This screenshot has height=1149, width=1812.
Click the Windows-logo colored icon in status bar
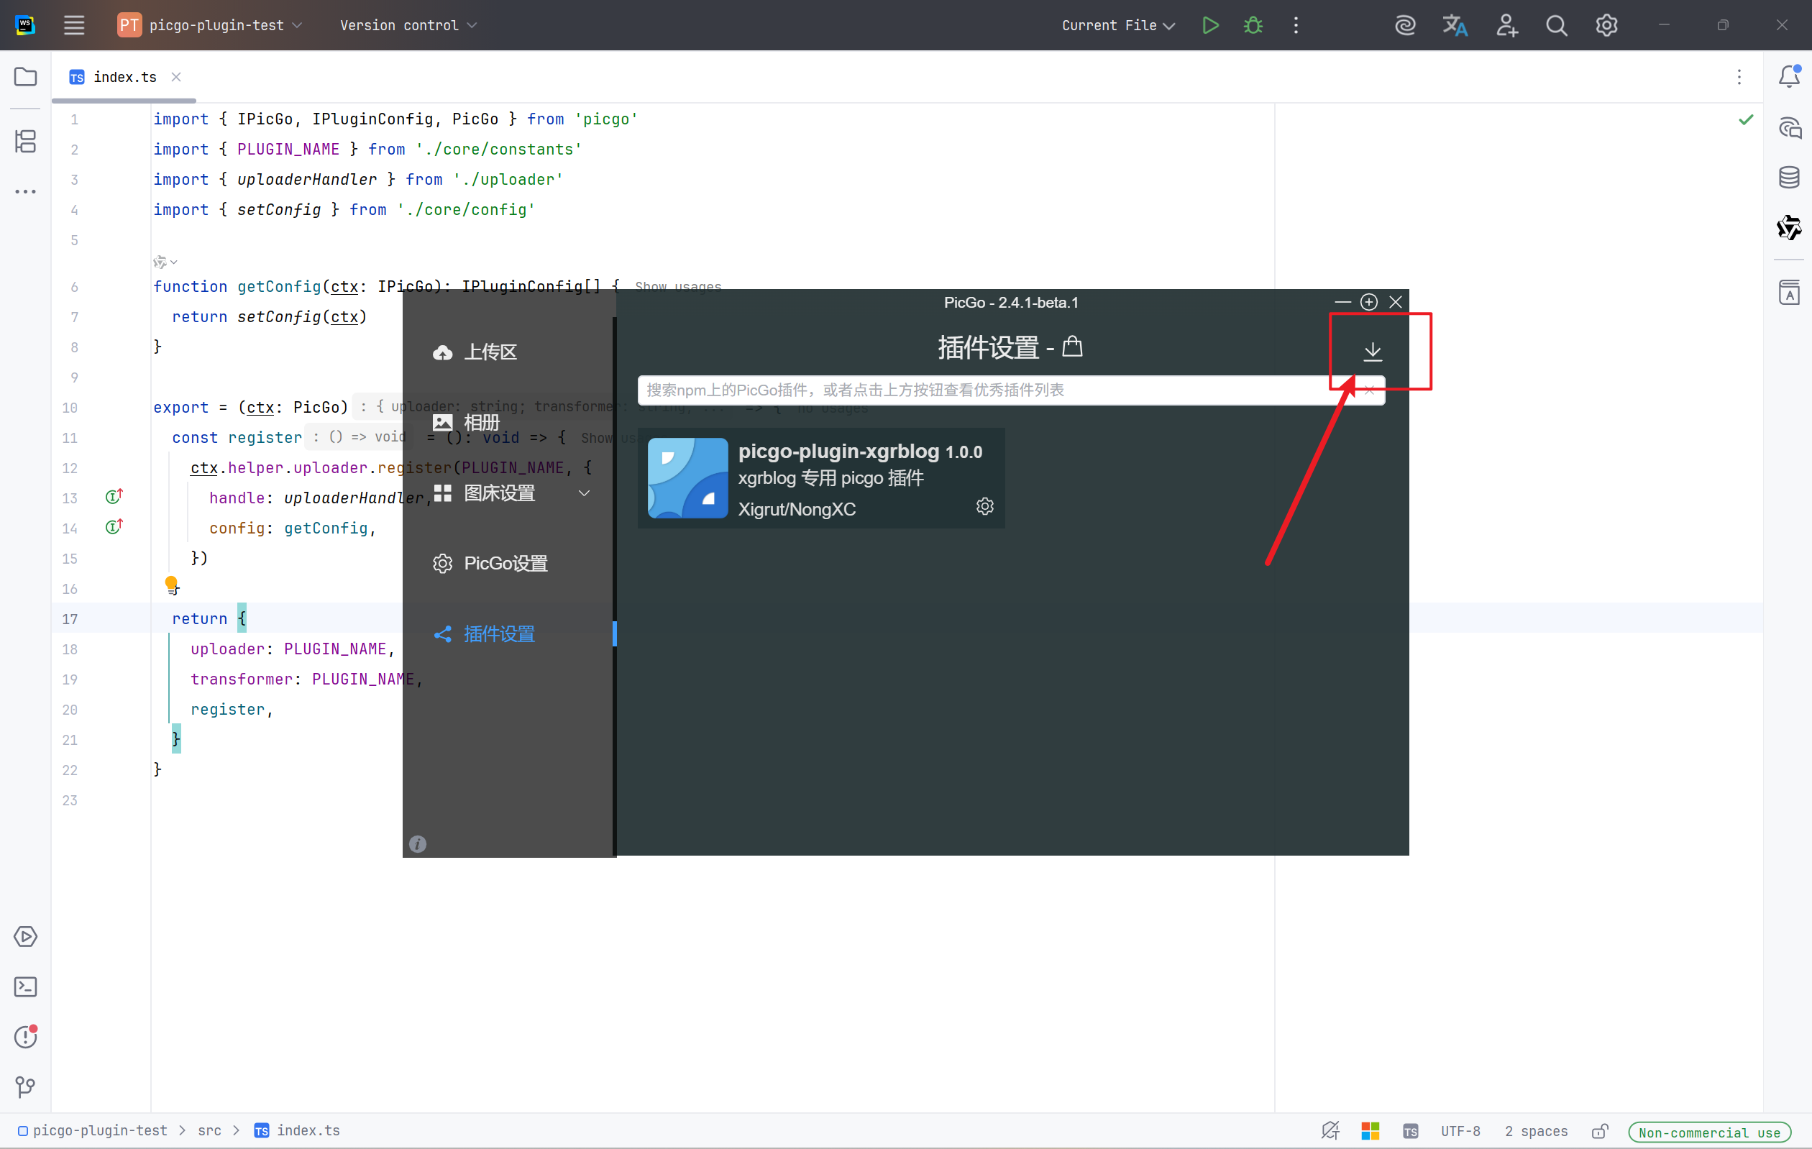(1370, 1131)
